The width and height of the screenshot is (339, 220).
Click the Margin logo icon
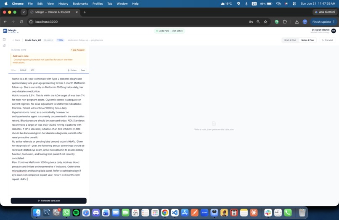[x=5, y=31]
